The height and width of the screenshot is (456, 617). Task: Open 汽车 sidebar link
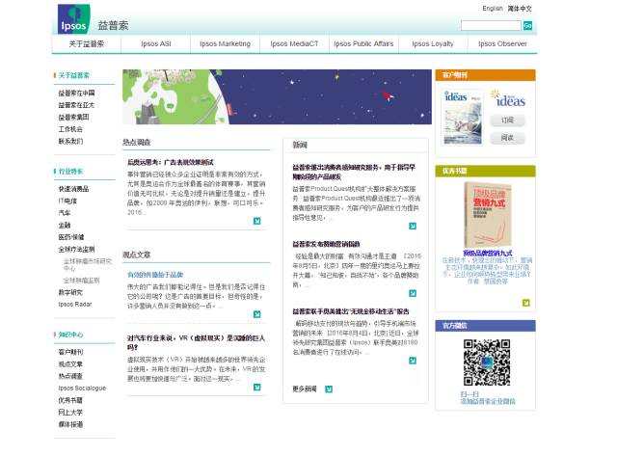coord(65,213)
